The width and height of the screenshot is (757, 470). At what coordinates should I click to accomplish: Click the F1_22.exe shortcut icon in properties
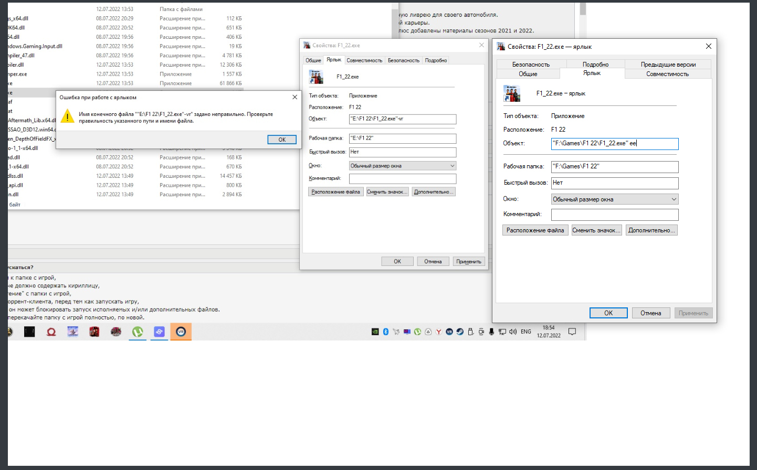coord(511,93)
